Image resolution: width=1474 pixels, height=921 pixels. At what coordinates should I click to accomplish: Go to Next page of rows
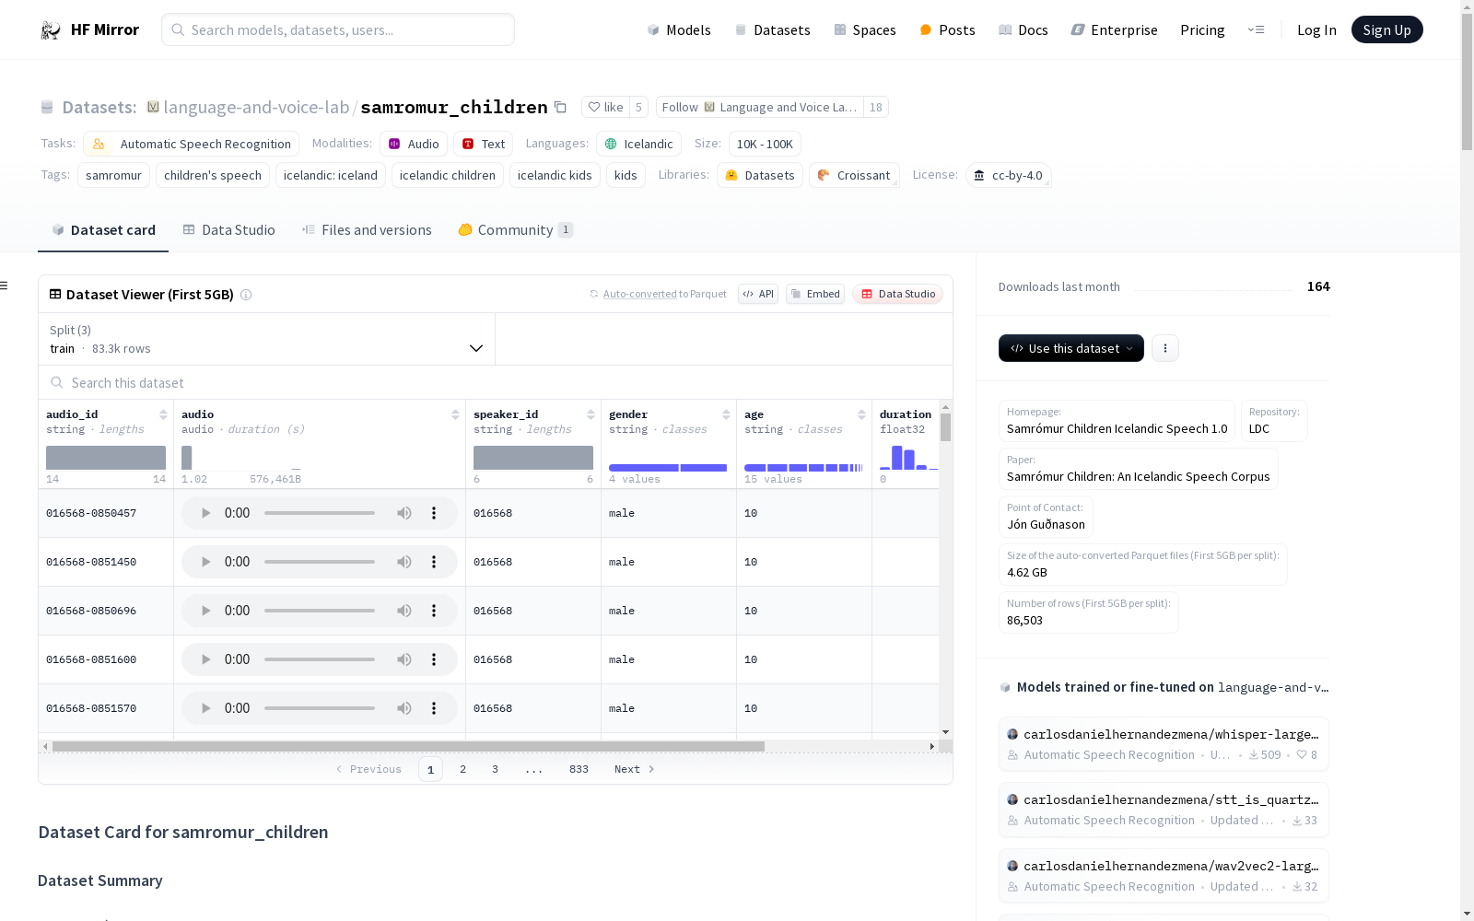[x=635, y=769]
